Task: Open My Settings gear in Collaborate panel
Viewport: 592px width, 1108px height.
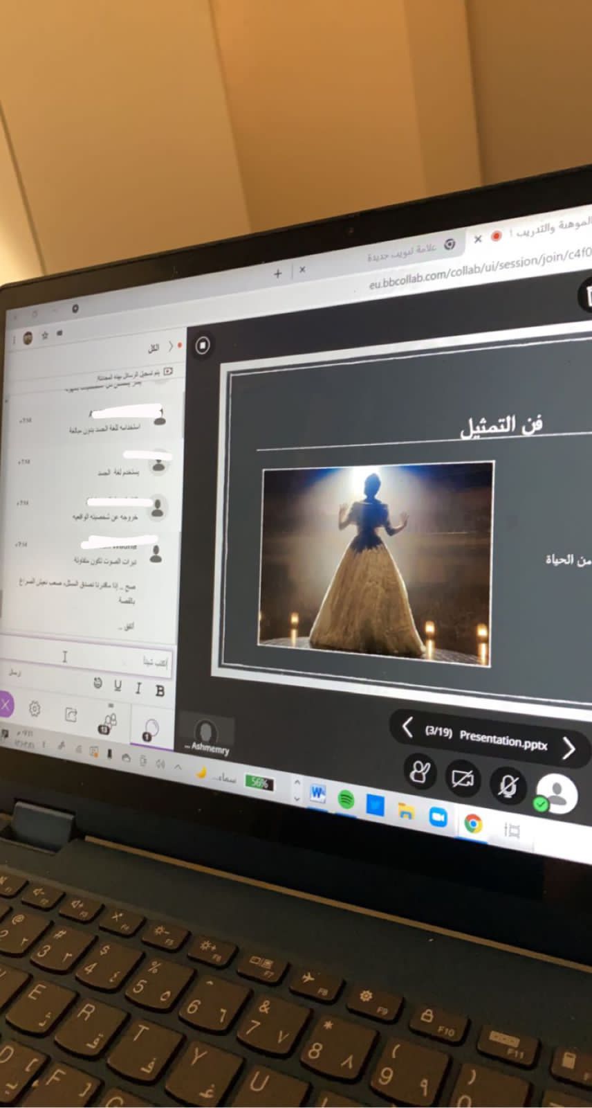Action: 34,709
